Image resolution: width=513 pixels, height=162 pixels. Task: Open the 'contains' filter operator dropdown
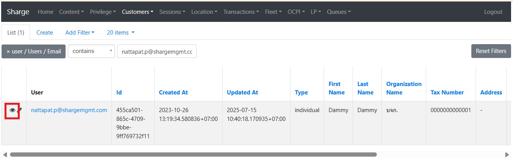(91, 51)
